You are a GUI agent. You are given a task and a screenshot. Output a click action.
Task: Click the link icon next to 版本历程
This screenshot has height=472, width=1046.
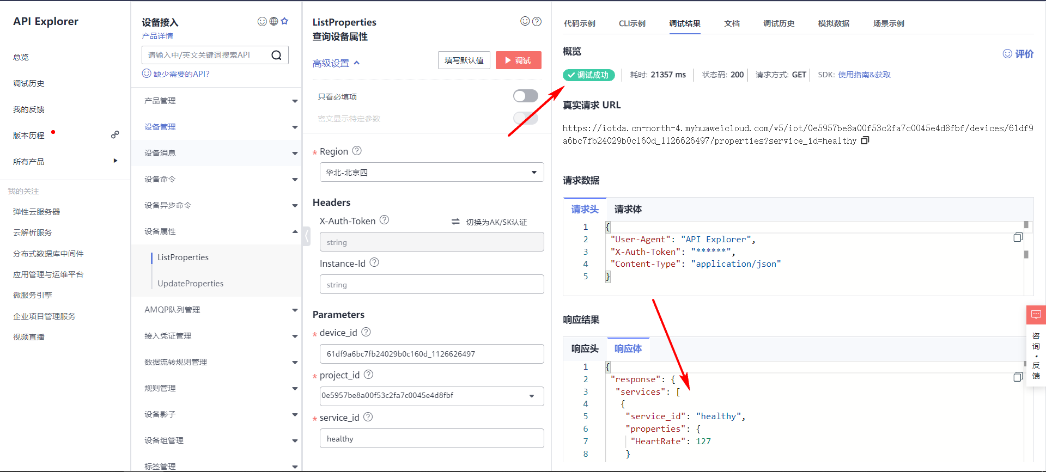[x=115, y=134]
